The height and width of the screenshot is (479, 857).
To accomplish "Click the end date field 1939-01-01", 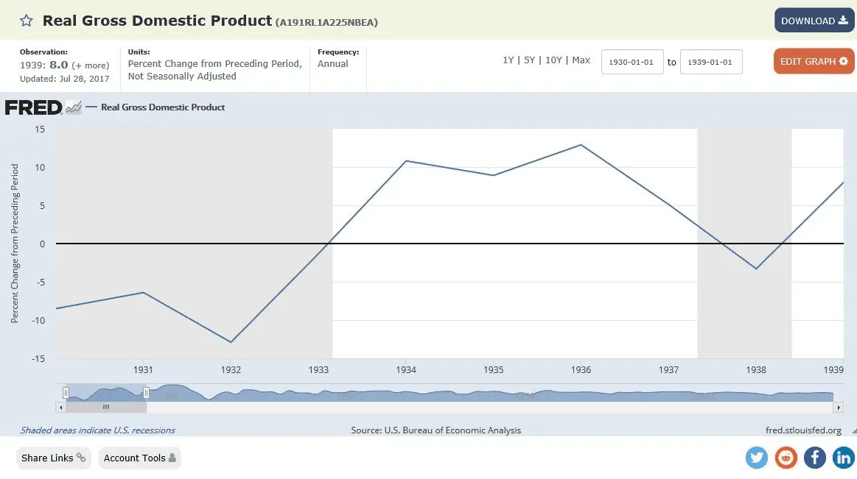I will pos(710,63).
